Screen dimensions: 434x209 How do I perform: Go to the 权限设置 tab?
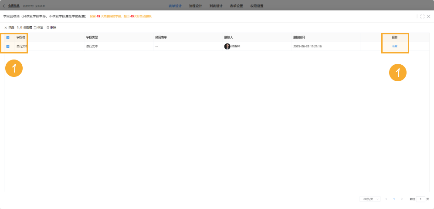click(x=257, y=6)
